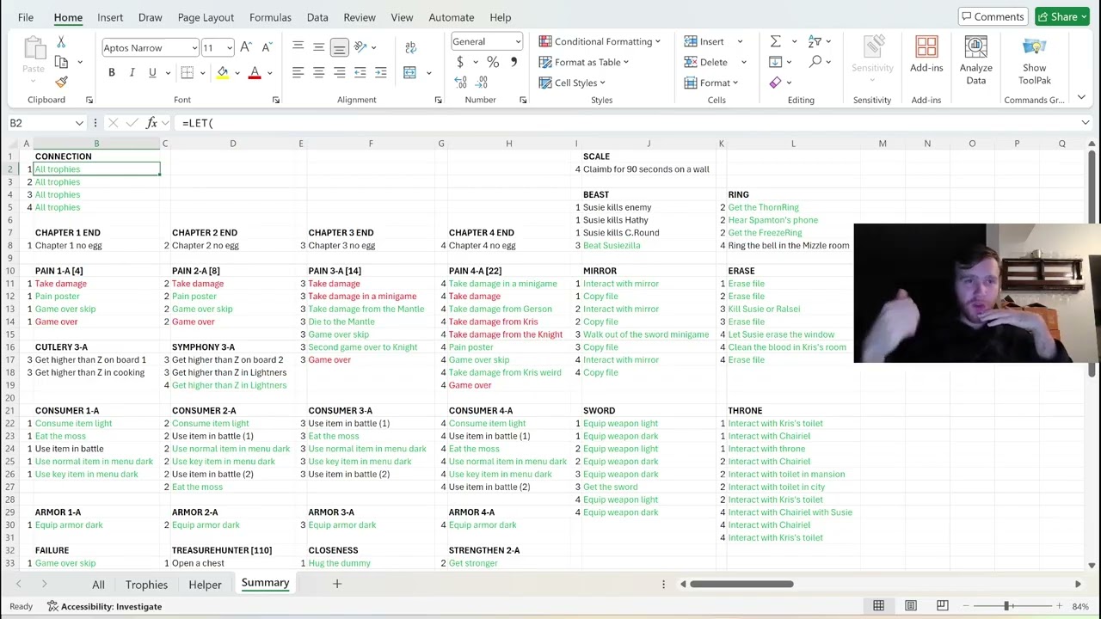Click Accessibility: Investigate in status bar
Screen dimensions: 1101x619
coord(104,607)
